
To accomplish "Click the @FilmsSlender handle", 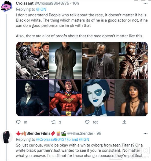I will (x=80, y=133).
